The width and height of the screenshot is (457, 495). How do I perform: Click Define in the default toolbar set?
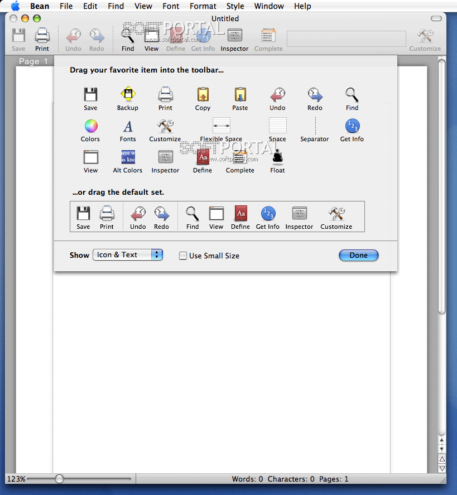click(240, 217)
